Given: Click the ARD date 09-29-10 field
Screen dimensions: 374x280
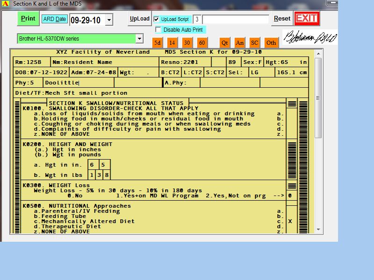Looking at the screenshot, I should click(x=87, y=20).
